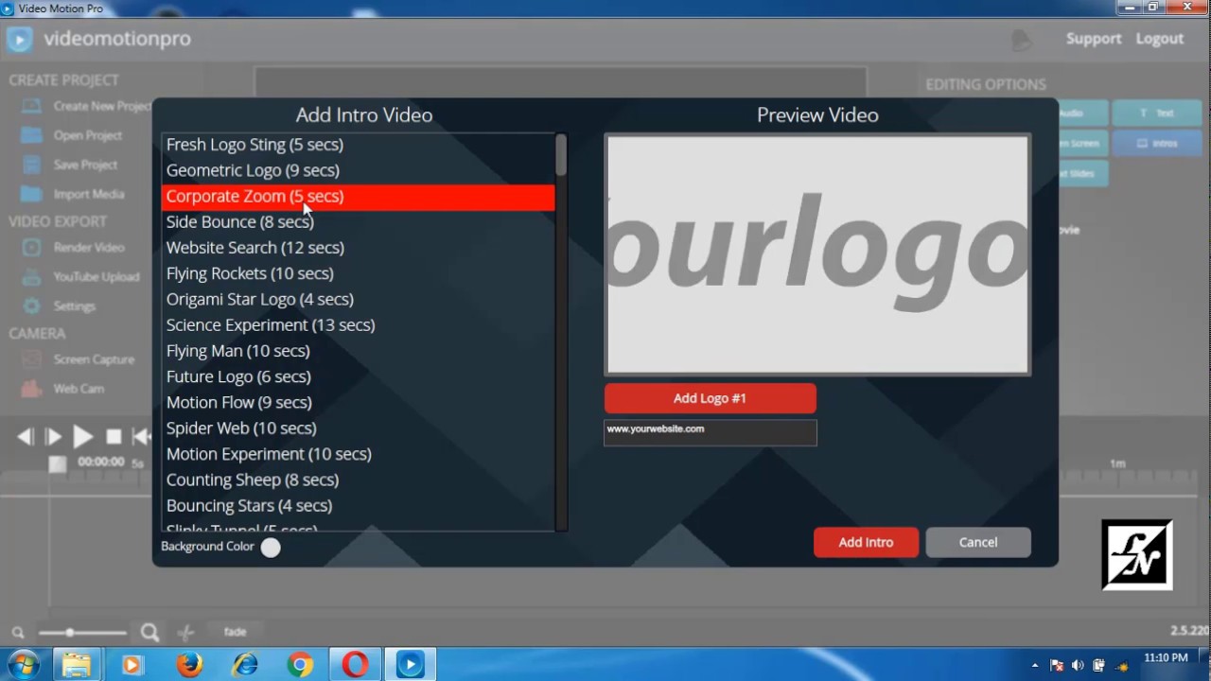Click the Intros button in Editing Options
Viewport: 1211px width, 681px height.
click(1156, 144)
